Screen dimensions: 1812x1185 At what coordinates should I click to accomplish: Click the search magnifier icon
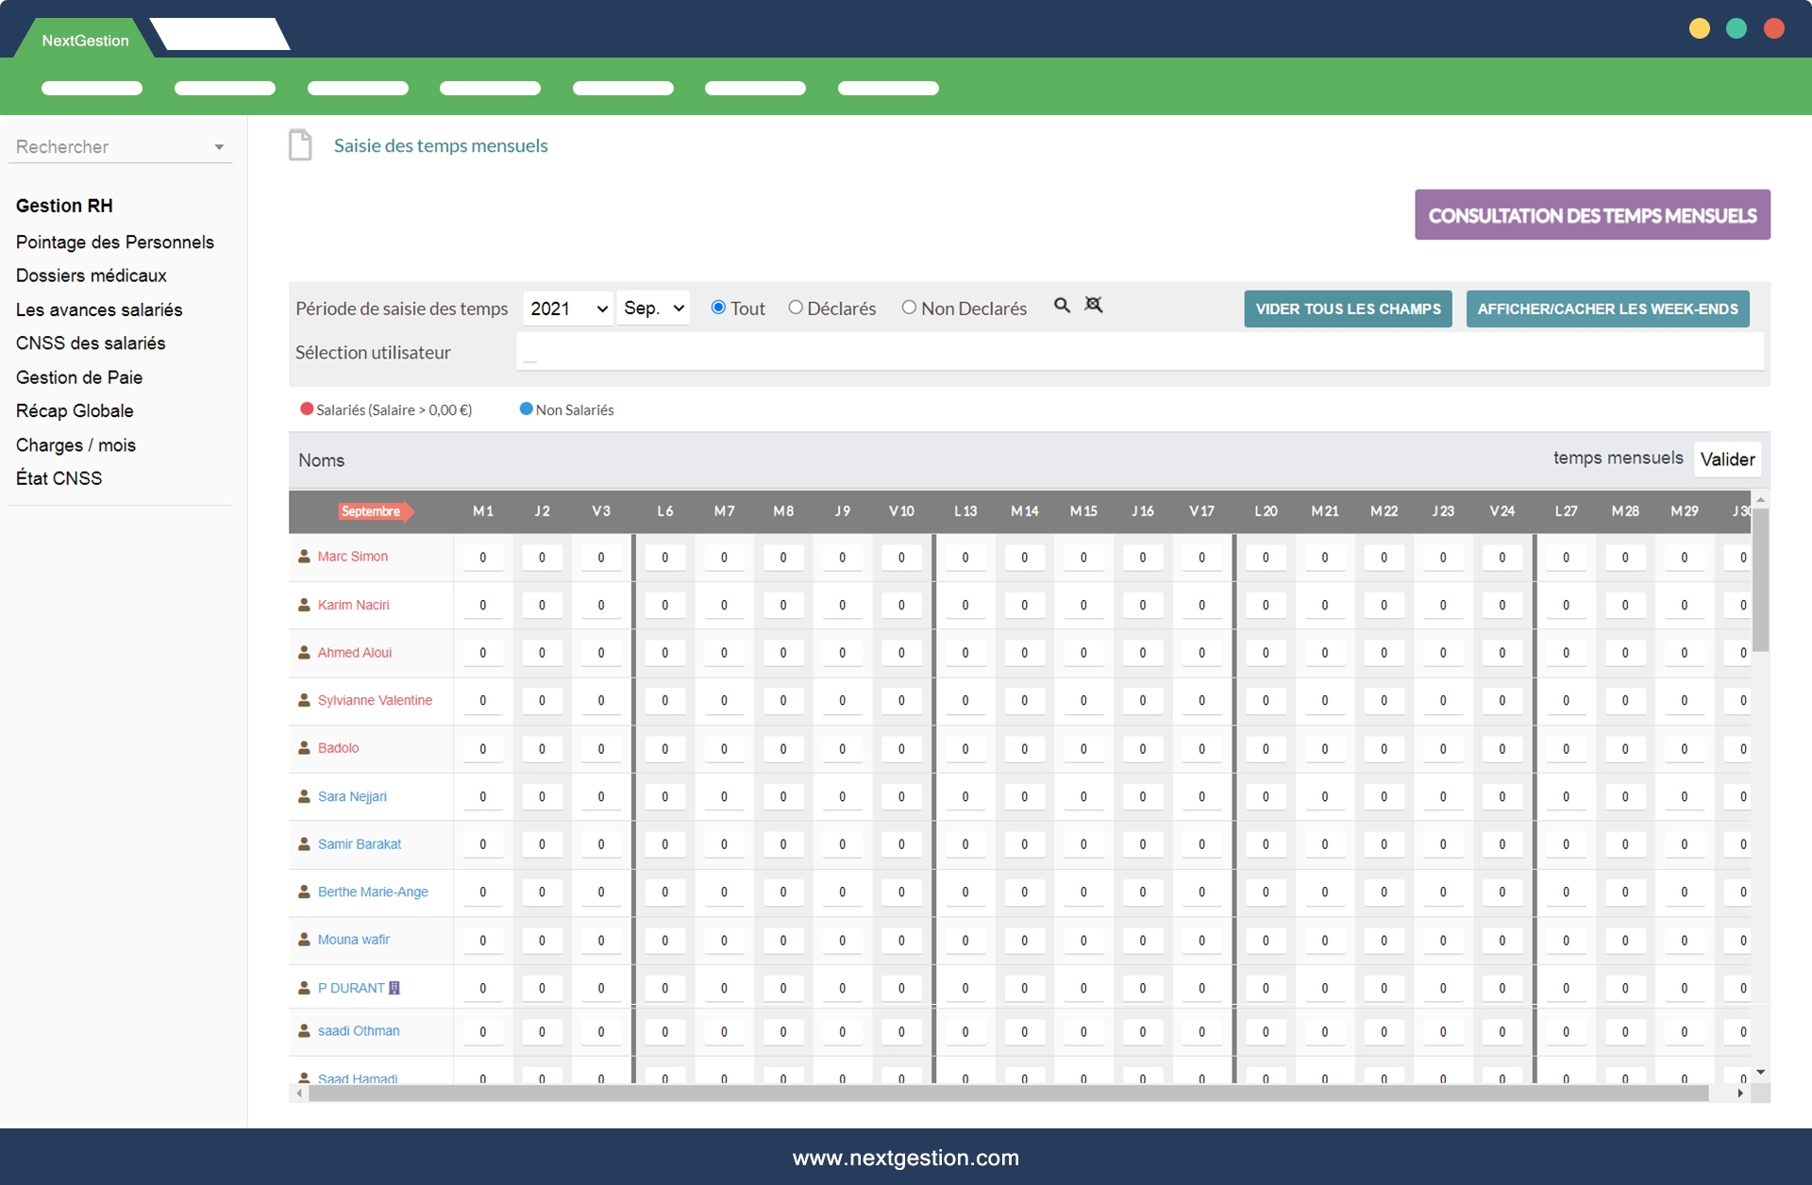[x=1062, y=306]
